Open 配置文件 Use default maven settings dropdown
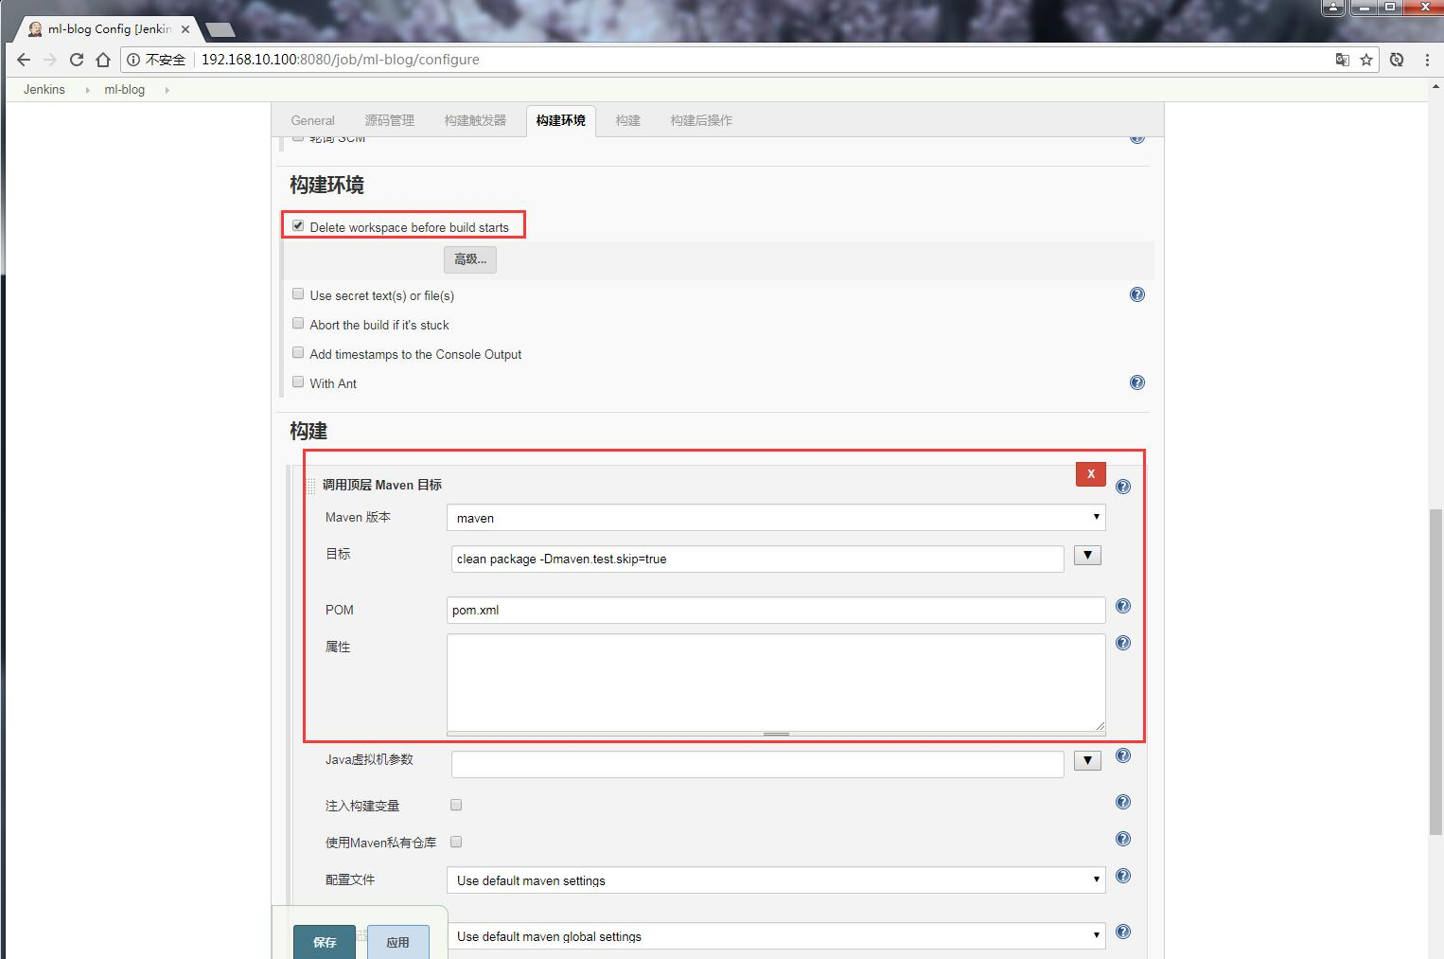 [x=776, y=880]
